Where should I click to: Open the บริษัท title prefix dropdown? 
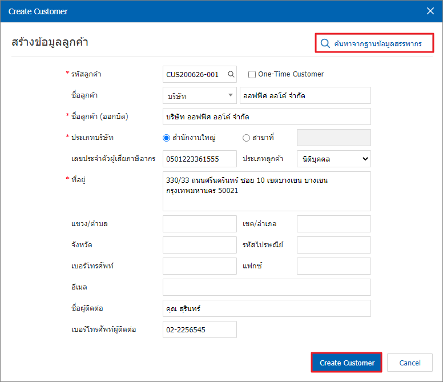click(x=199, y=95)
